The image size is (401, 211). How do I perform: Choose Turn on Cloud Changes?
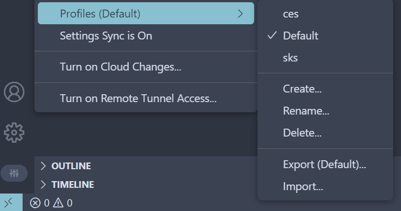pos(146,67)
